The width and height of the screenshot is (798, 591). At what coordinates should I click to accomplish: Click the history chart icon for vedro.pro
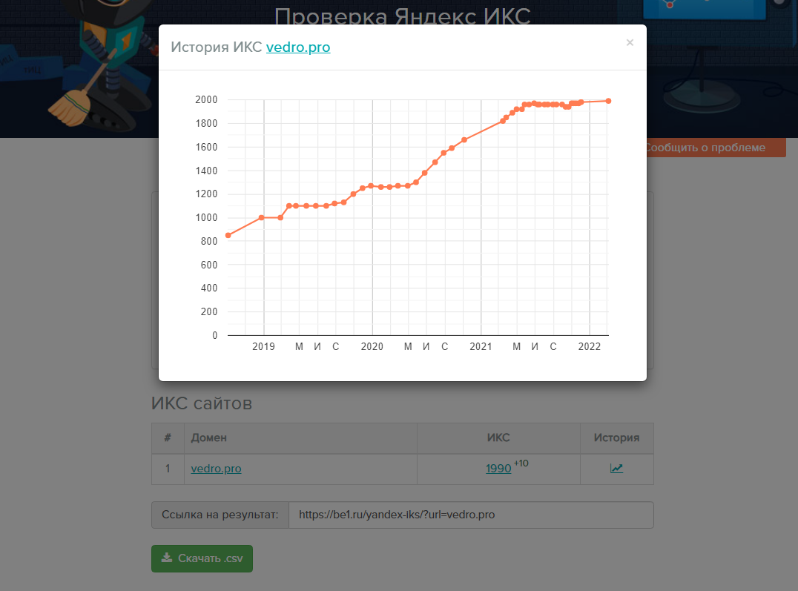[x=616, y=469]
